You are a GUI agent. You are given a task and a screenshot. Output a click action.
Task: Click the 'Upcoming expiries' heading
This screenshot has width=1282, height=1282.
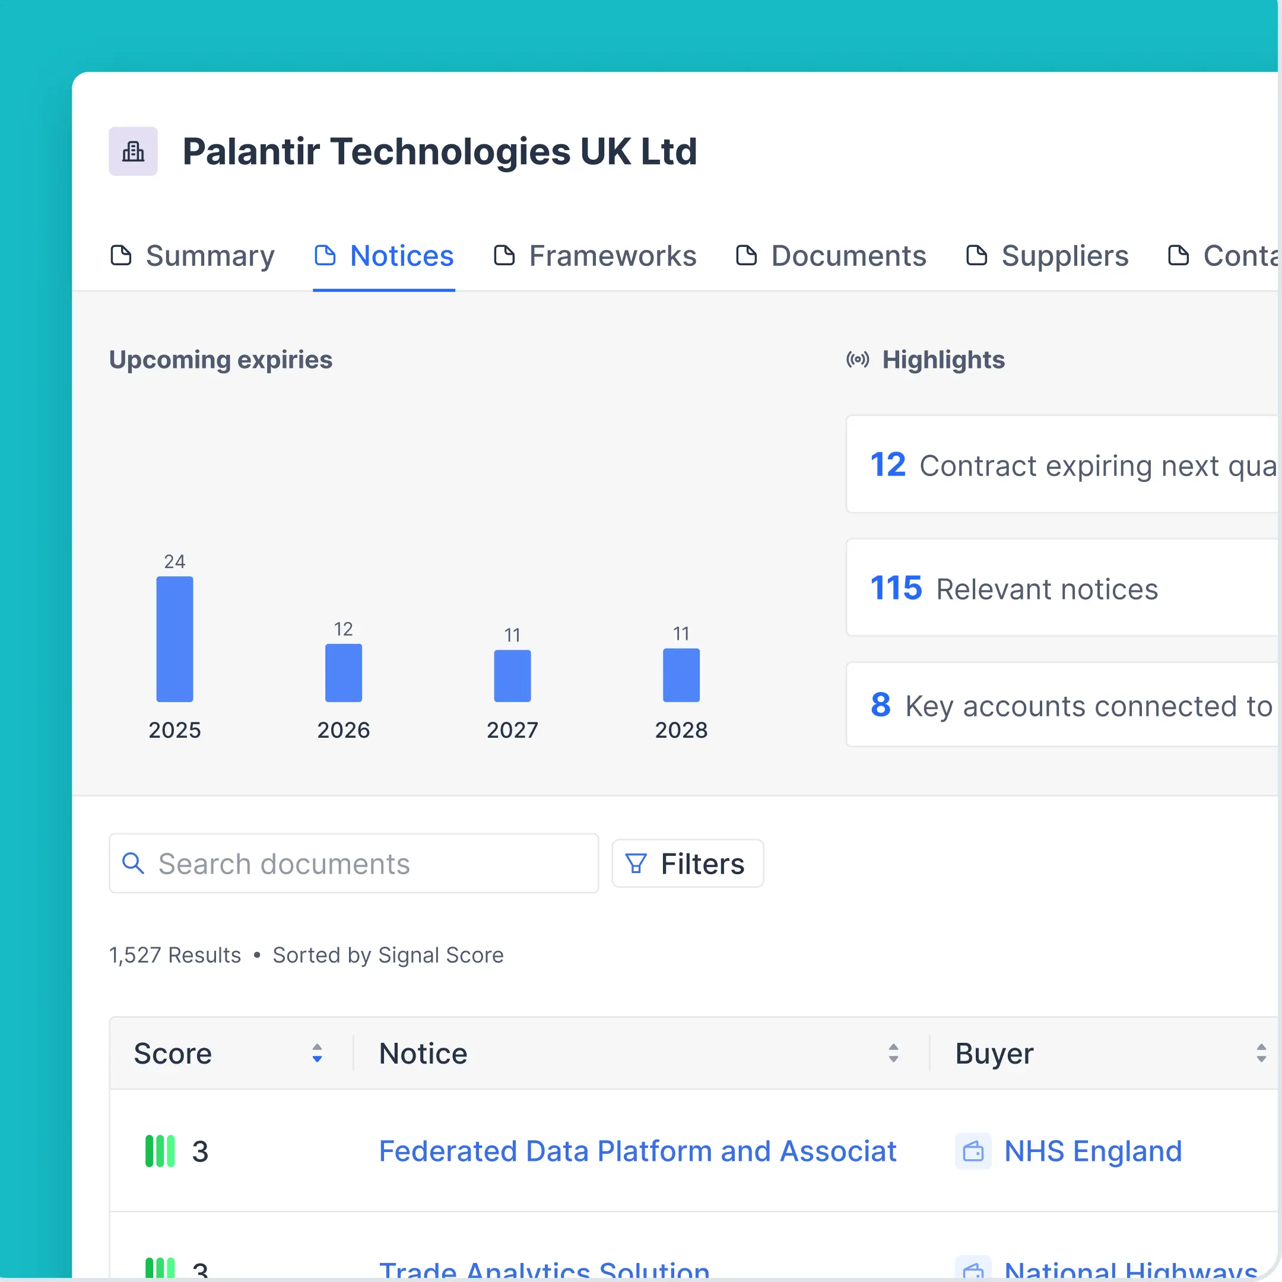pos(221,360)
